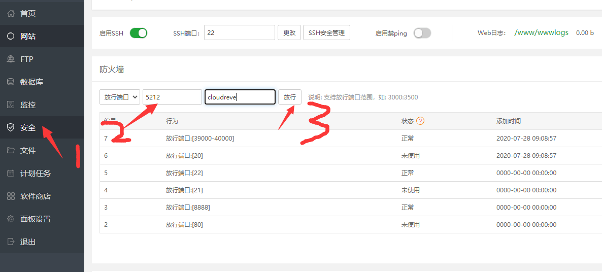Click the home icon in sidebar

point(11,14)
